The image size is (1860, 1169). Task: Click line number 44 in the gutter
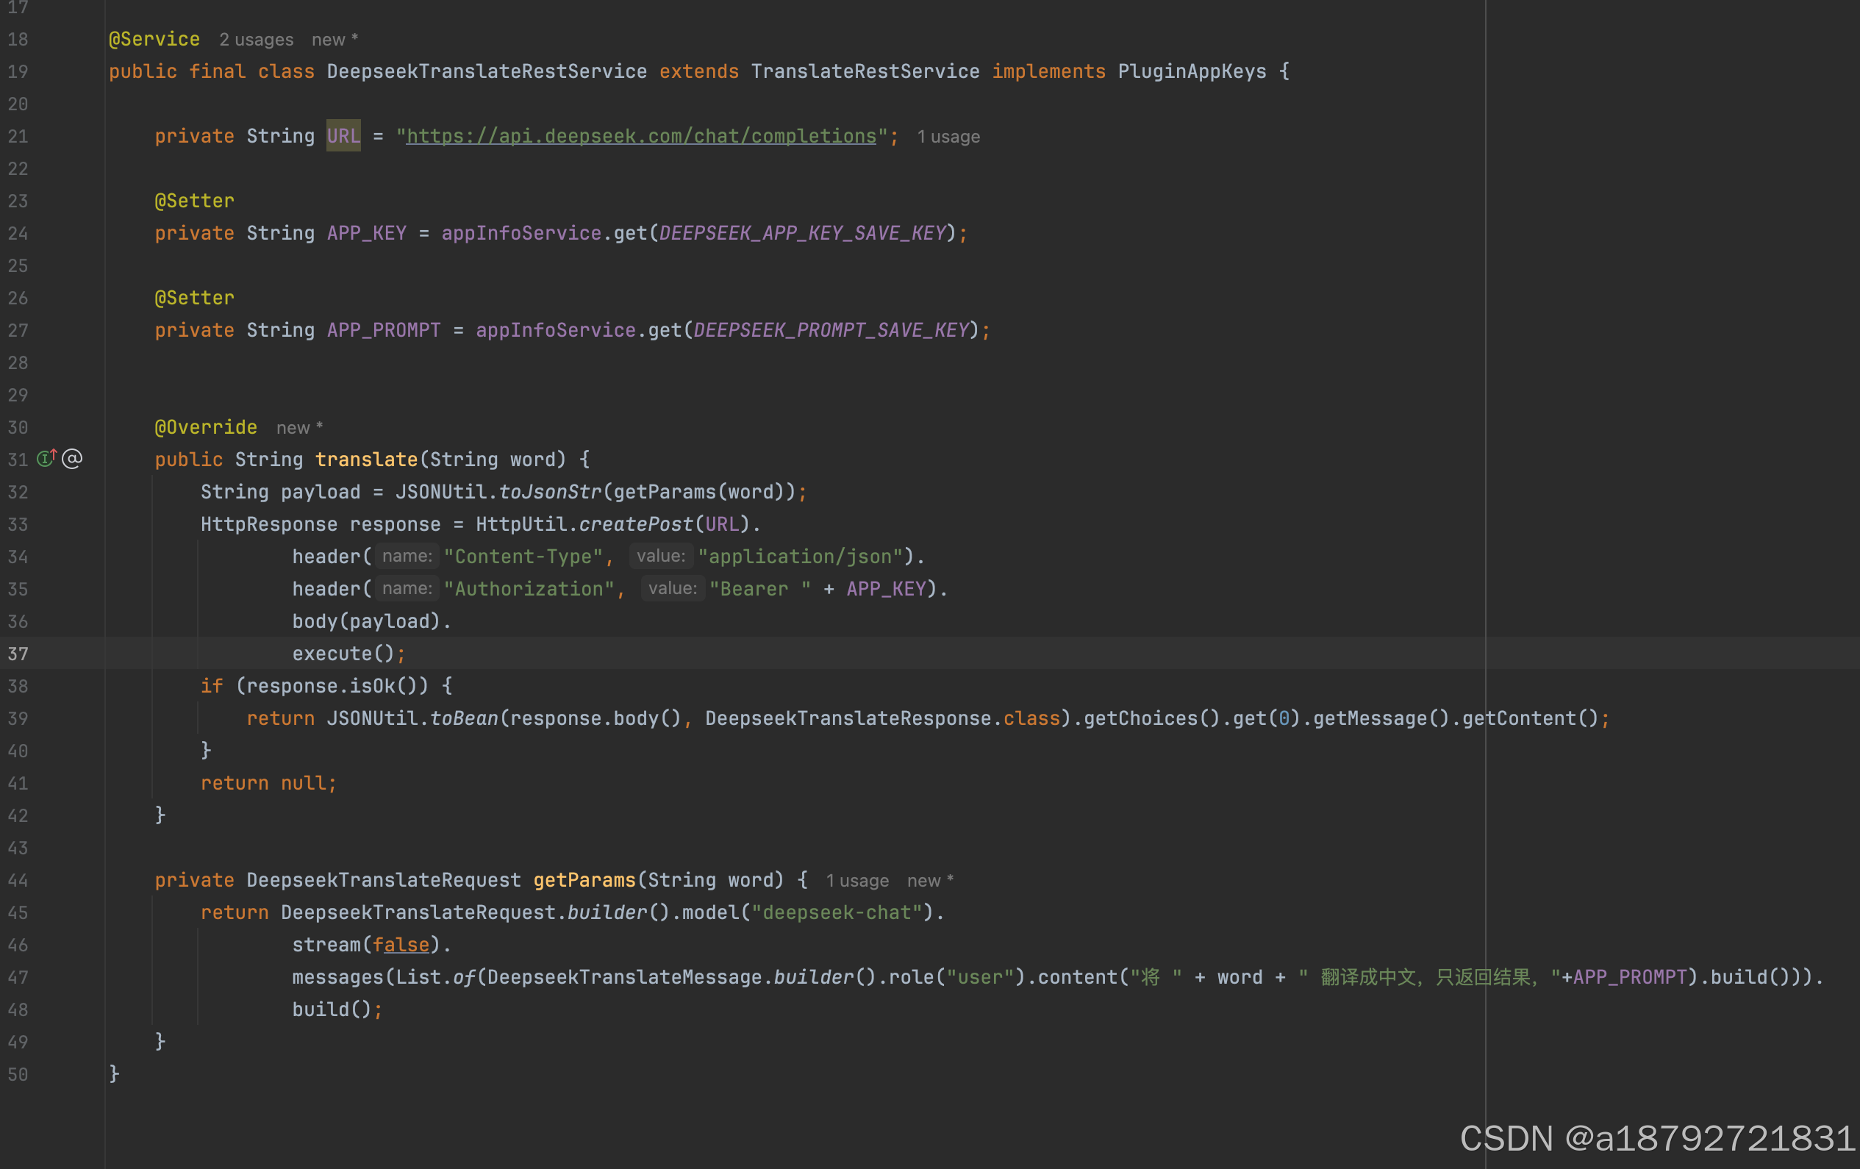[18, 881]
